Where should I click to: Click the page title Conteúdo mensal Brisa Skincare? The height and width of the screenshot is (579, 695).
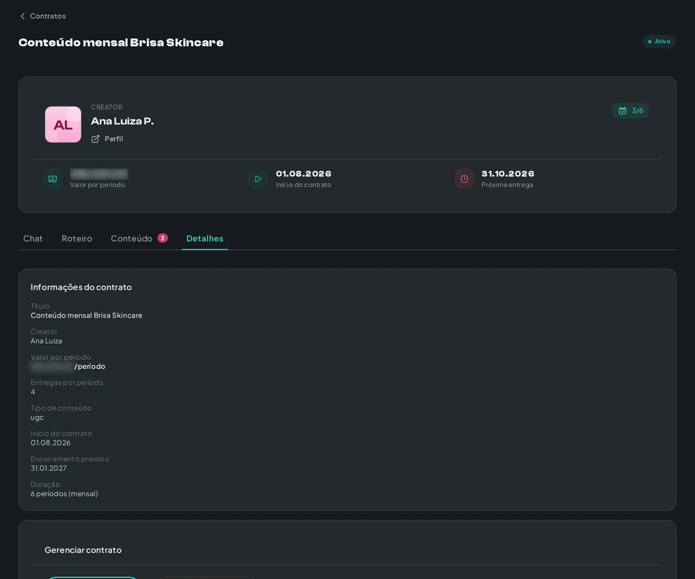pos(121,43)
